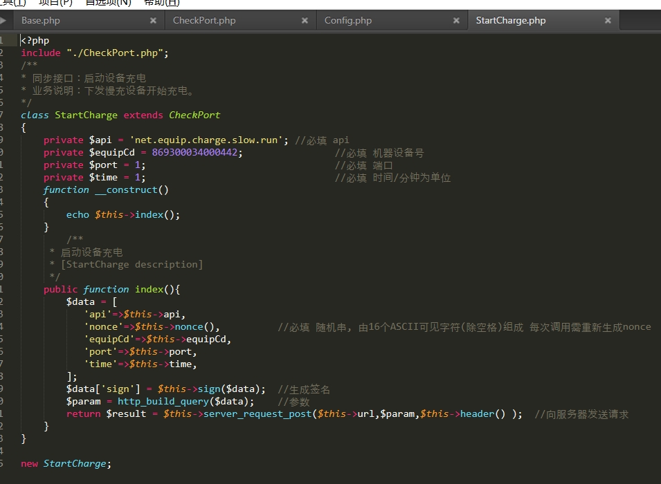661x484 pixels.
Task: Click the "./CheckPort.php" include path
Action: [x=116, y=53]
